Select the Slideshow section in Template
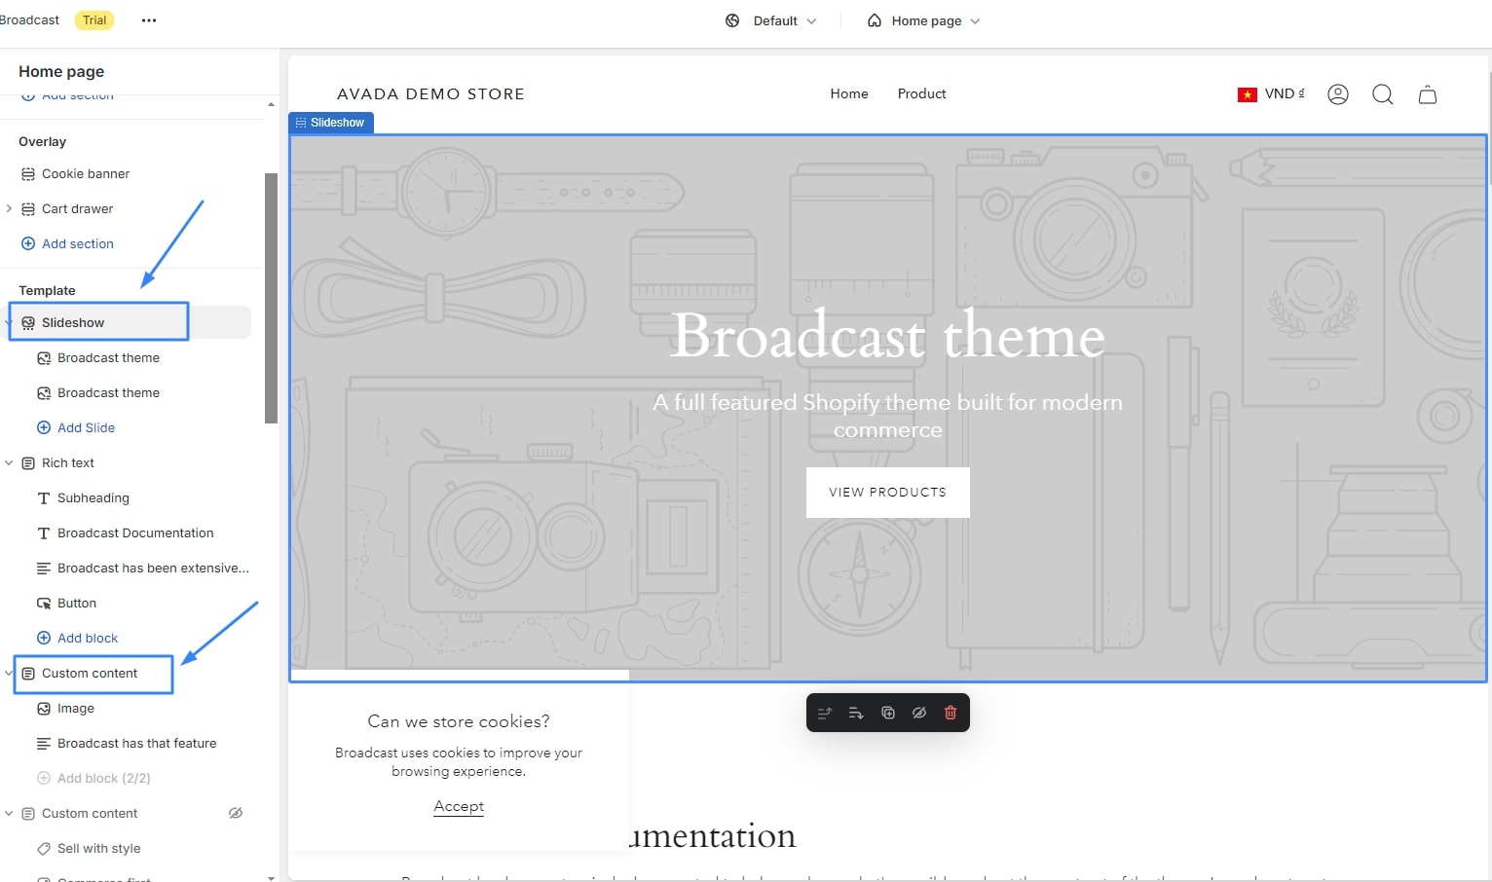1492x882 pixels. (x=130, y=322)
